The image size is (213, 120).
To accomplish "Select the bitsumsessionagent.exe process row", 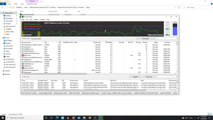I will pyautogui.click(x=99, y=70).
